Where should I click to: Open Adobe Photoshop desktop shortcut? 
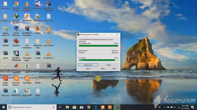16,31
